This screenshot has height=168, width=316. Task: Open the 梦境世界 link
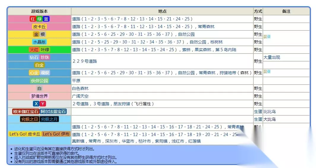(x=39, y=96)
